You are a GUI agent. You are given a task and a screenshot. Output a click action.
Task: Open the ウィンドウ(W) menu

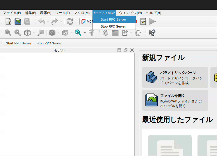pyautogui.click(x=130, y=13)
